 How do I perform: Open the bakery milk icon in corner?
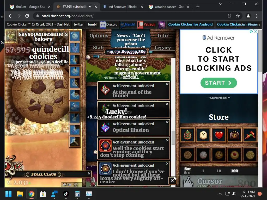pyautogui.click(x=11, y=35)
